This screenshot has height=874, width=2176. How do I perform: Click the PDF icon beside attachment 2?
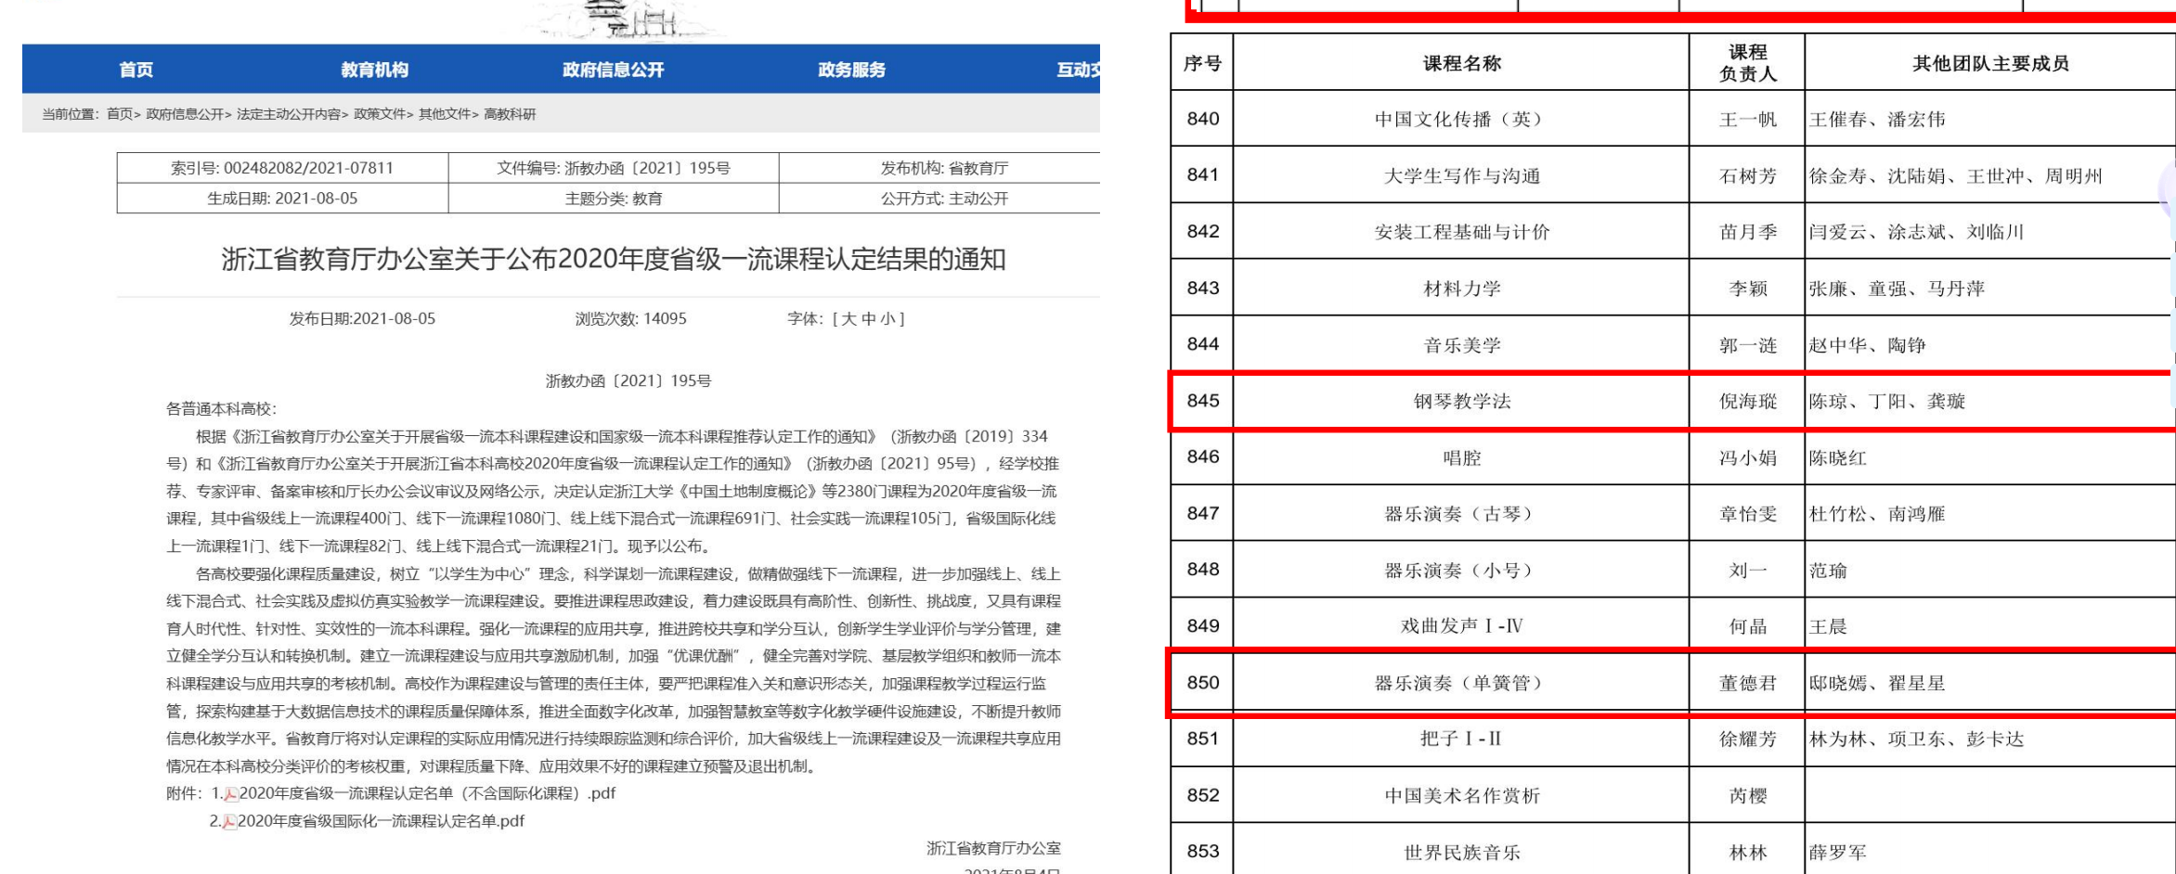tap(229, 822)
